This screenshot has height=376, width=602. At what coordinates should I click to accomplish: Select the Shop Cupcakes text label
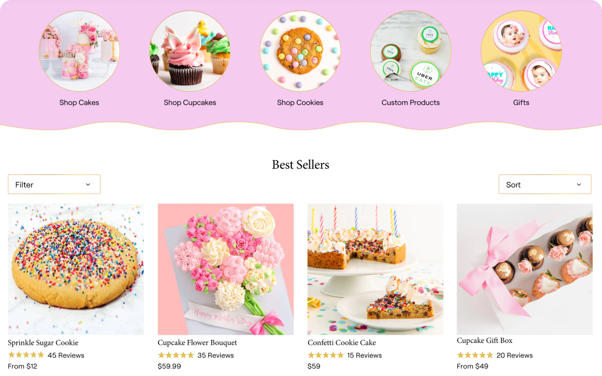[x=190, y=103]
